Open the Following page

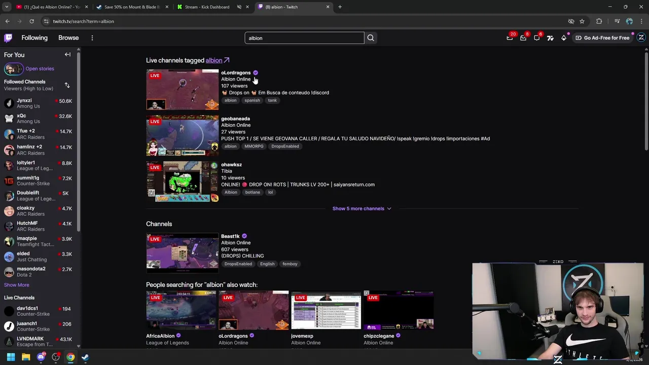pyautogui.click(x=34, y=38)
